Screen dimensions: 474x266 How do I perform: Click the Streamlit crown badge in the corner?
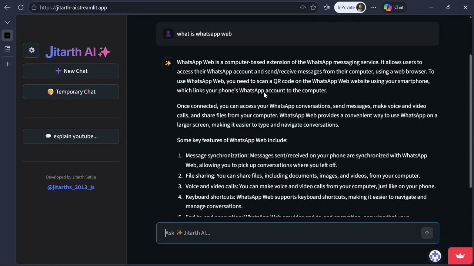pyautogui.click(x=460, y=256)
